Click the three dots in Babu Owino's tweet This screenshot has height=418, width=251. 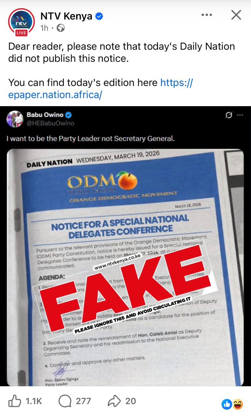240,115
